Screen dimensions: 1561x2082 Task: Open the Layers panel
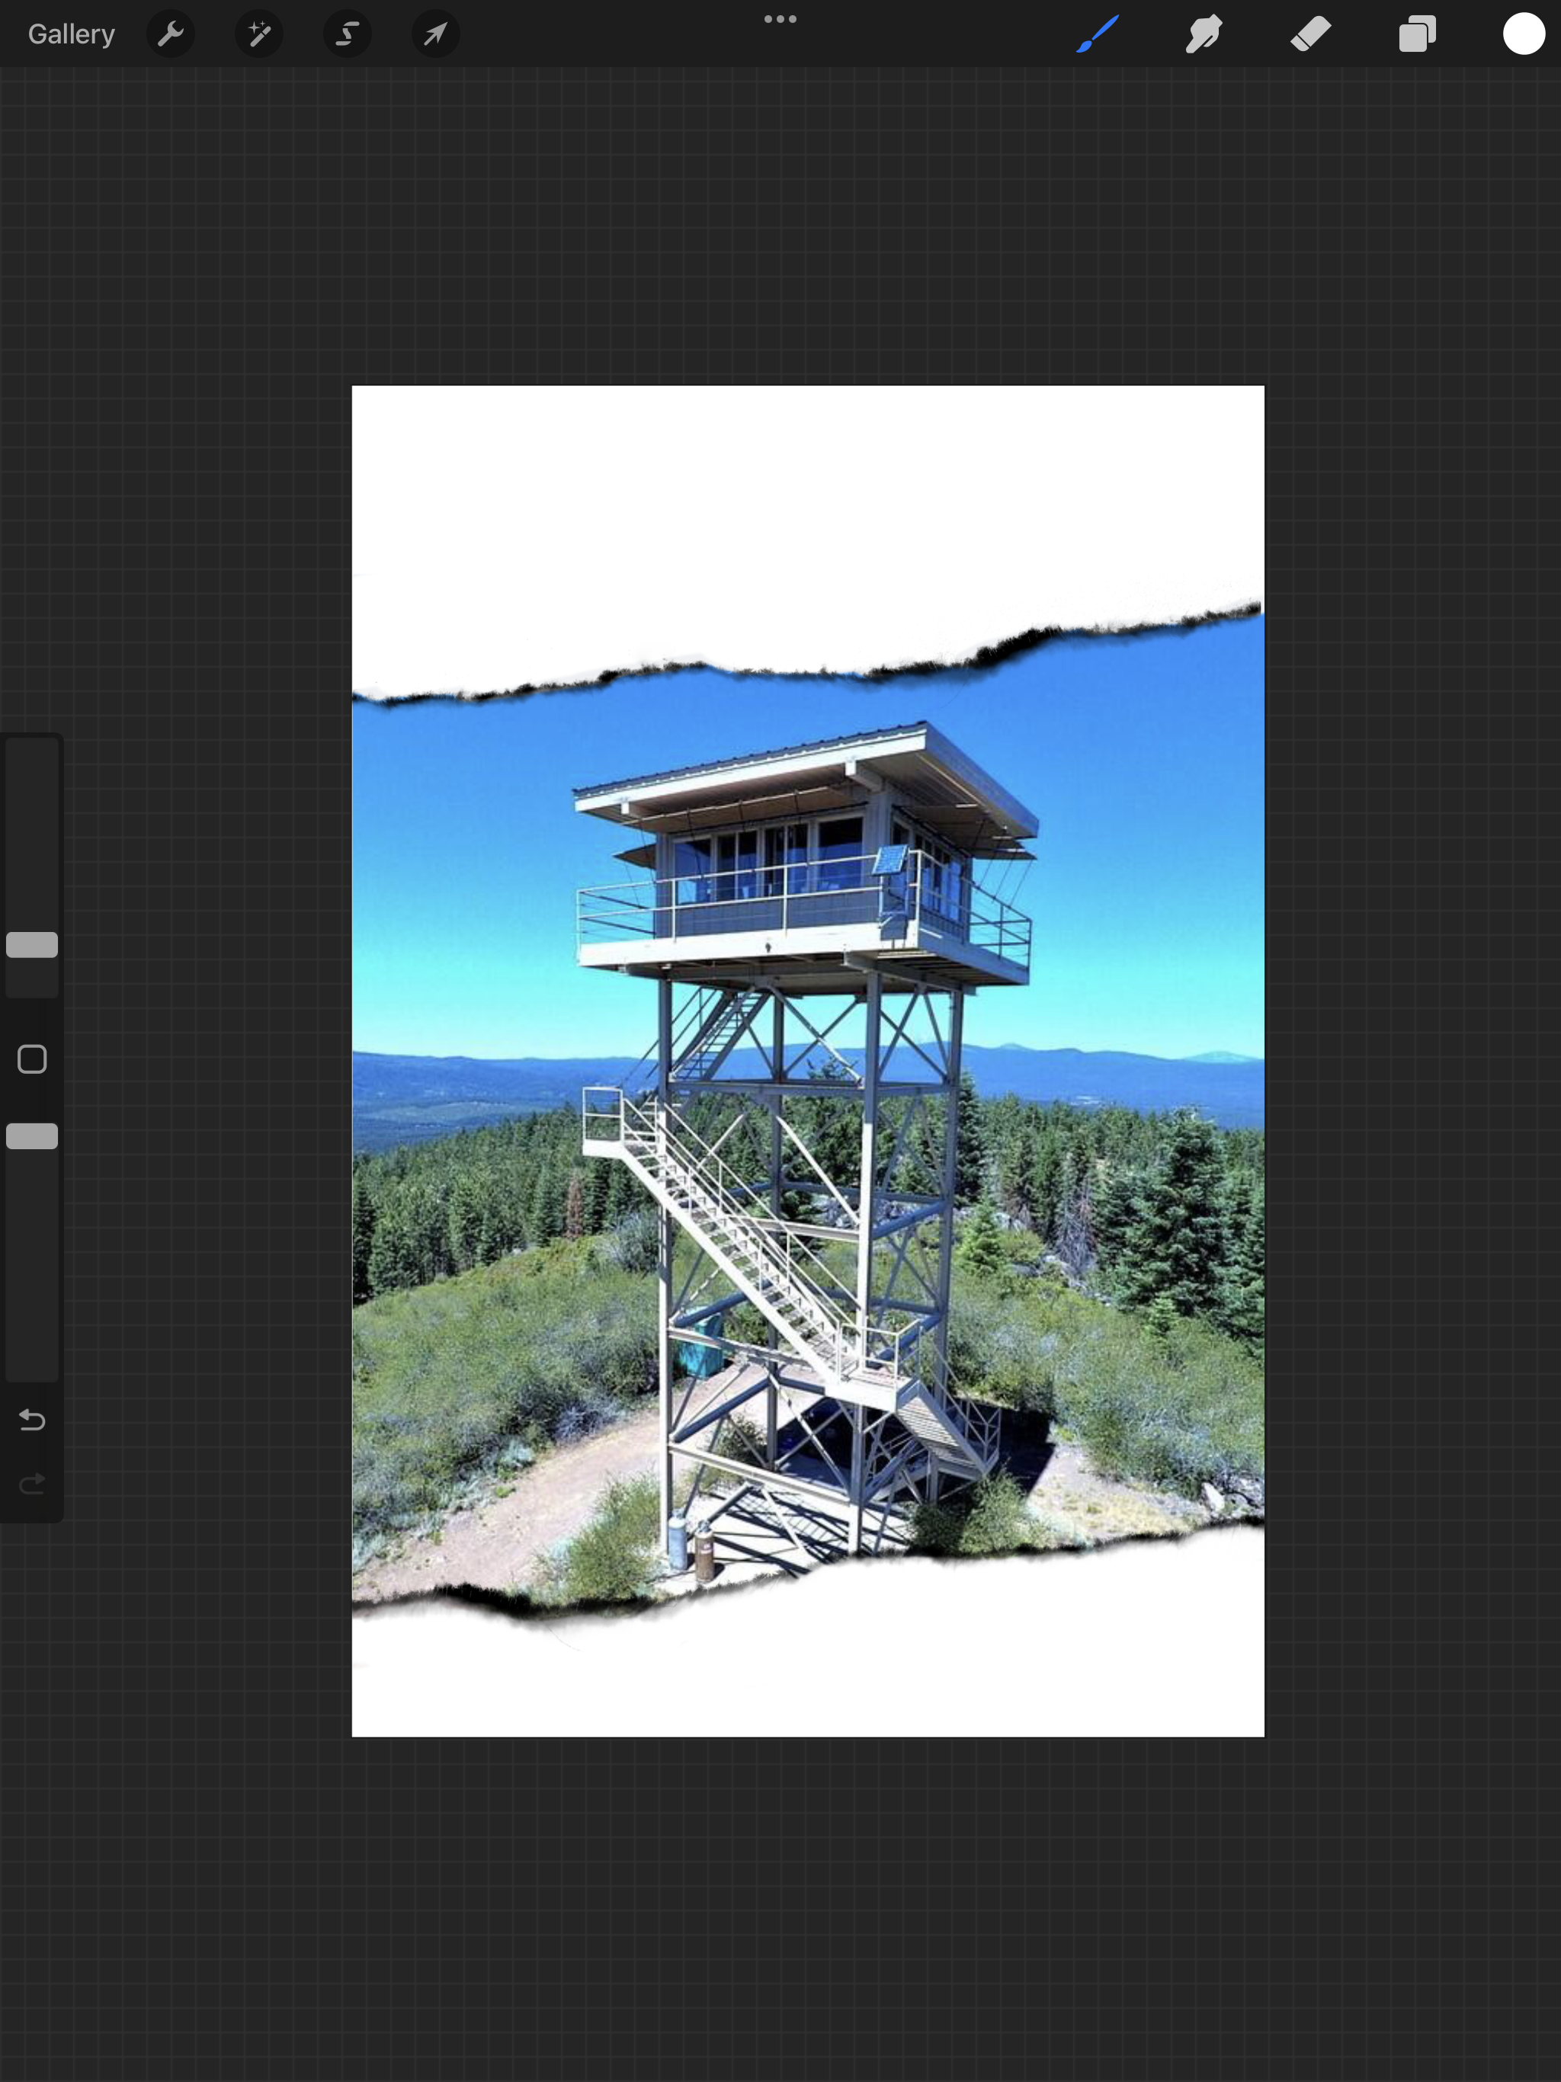pyautogui.click(x=1417, y=35)
